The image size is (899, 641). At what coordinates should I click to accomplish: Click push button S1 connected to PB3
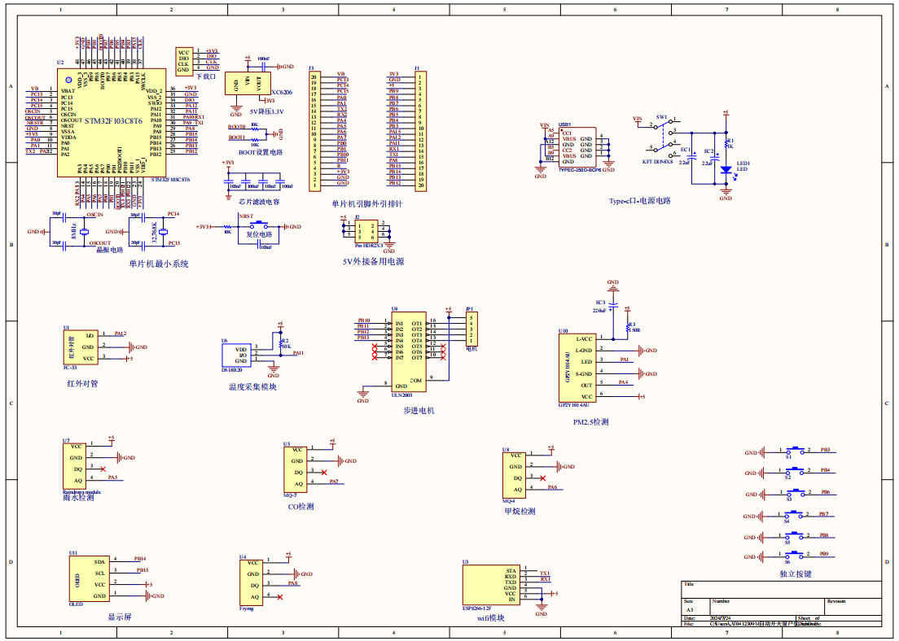[x=793, y=451]
